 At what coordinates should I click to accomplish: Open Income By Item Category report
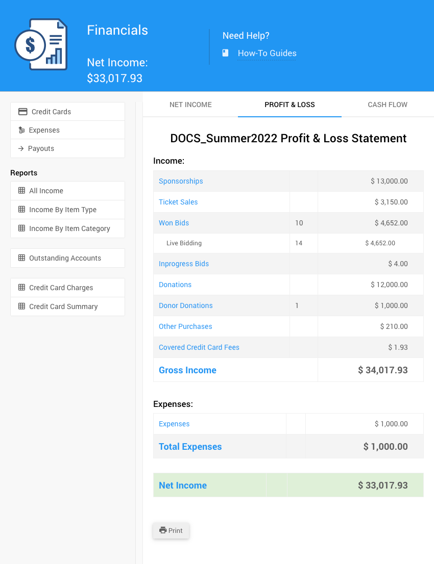[x=69, y=228]
